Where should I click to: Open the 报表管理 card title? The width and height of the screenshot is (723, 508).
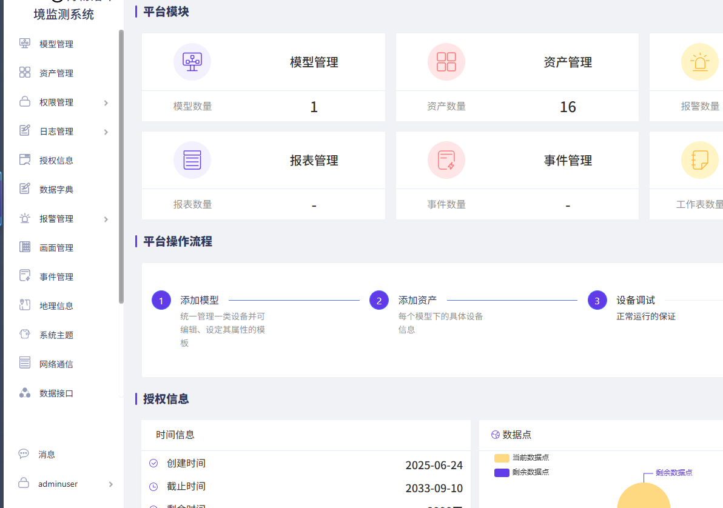click(x=314, y=161)
